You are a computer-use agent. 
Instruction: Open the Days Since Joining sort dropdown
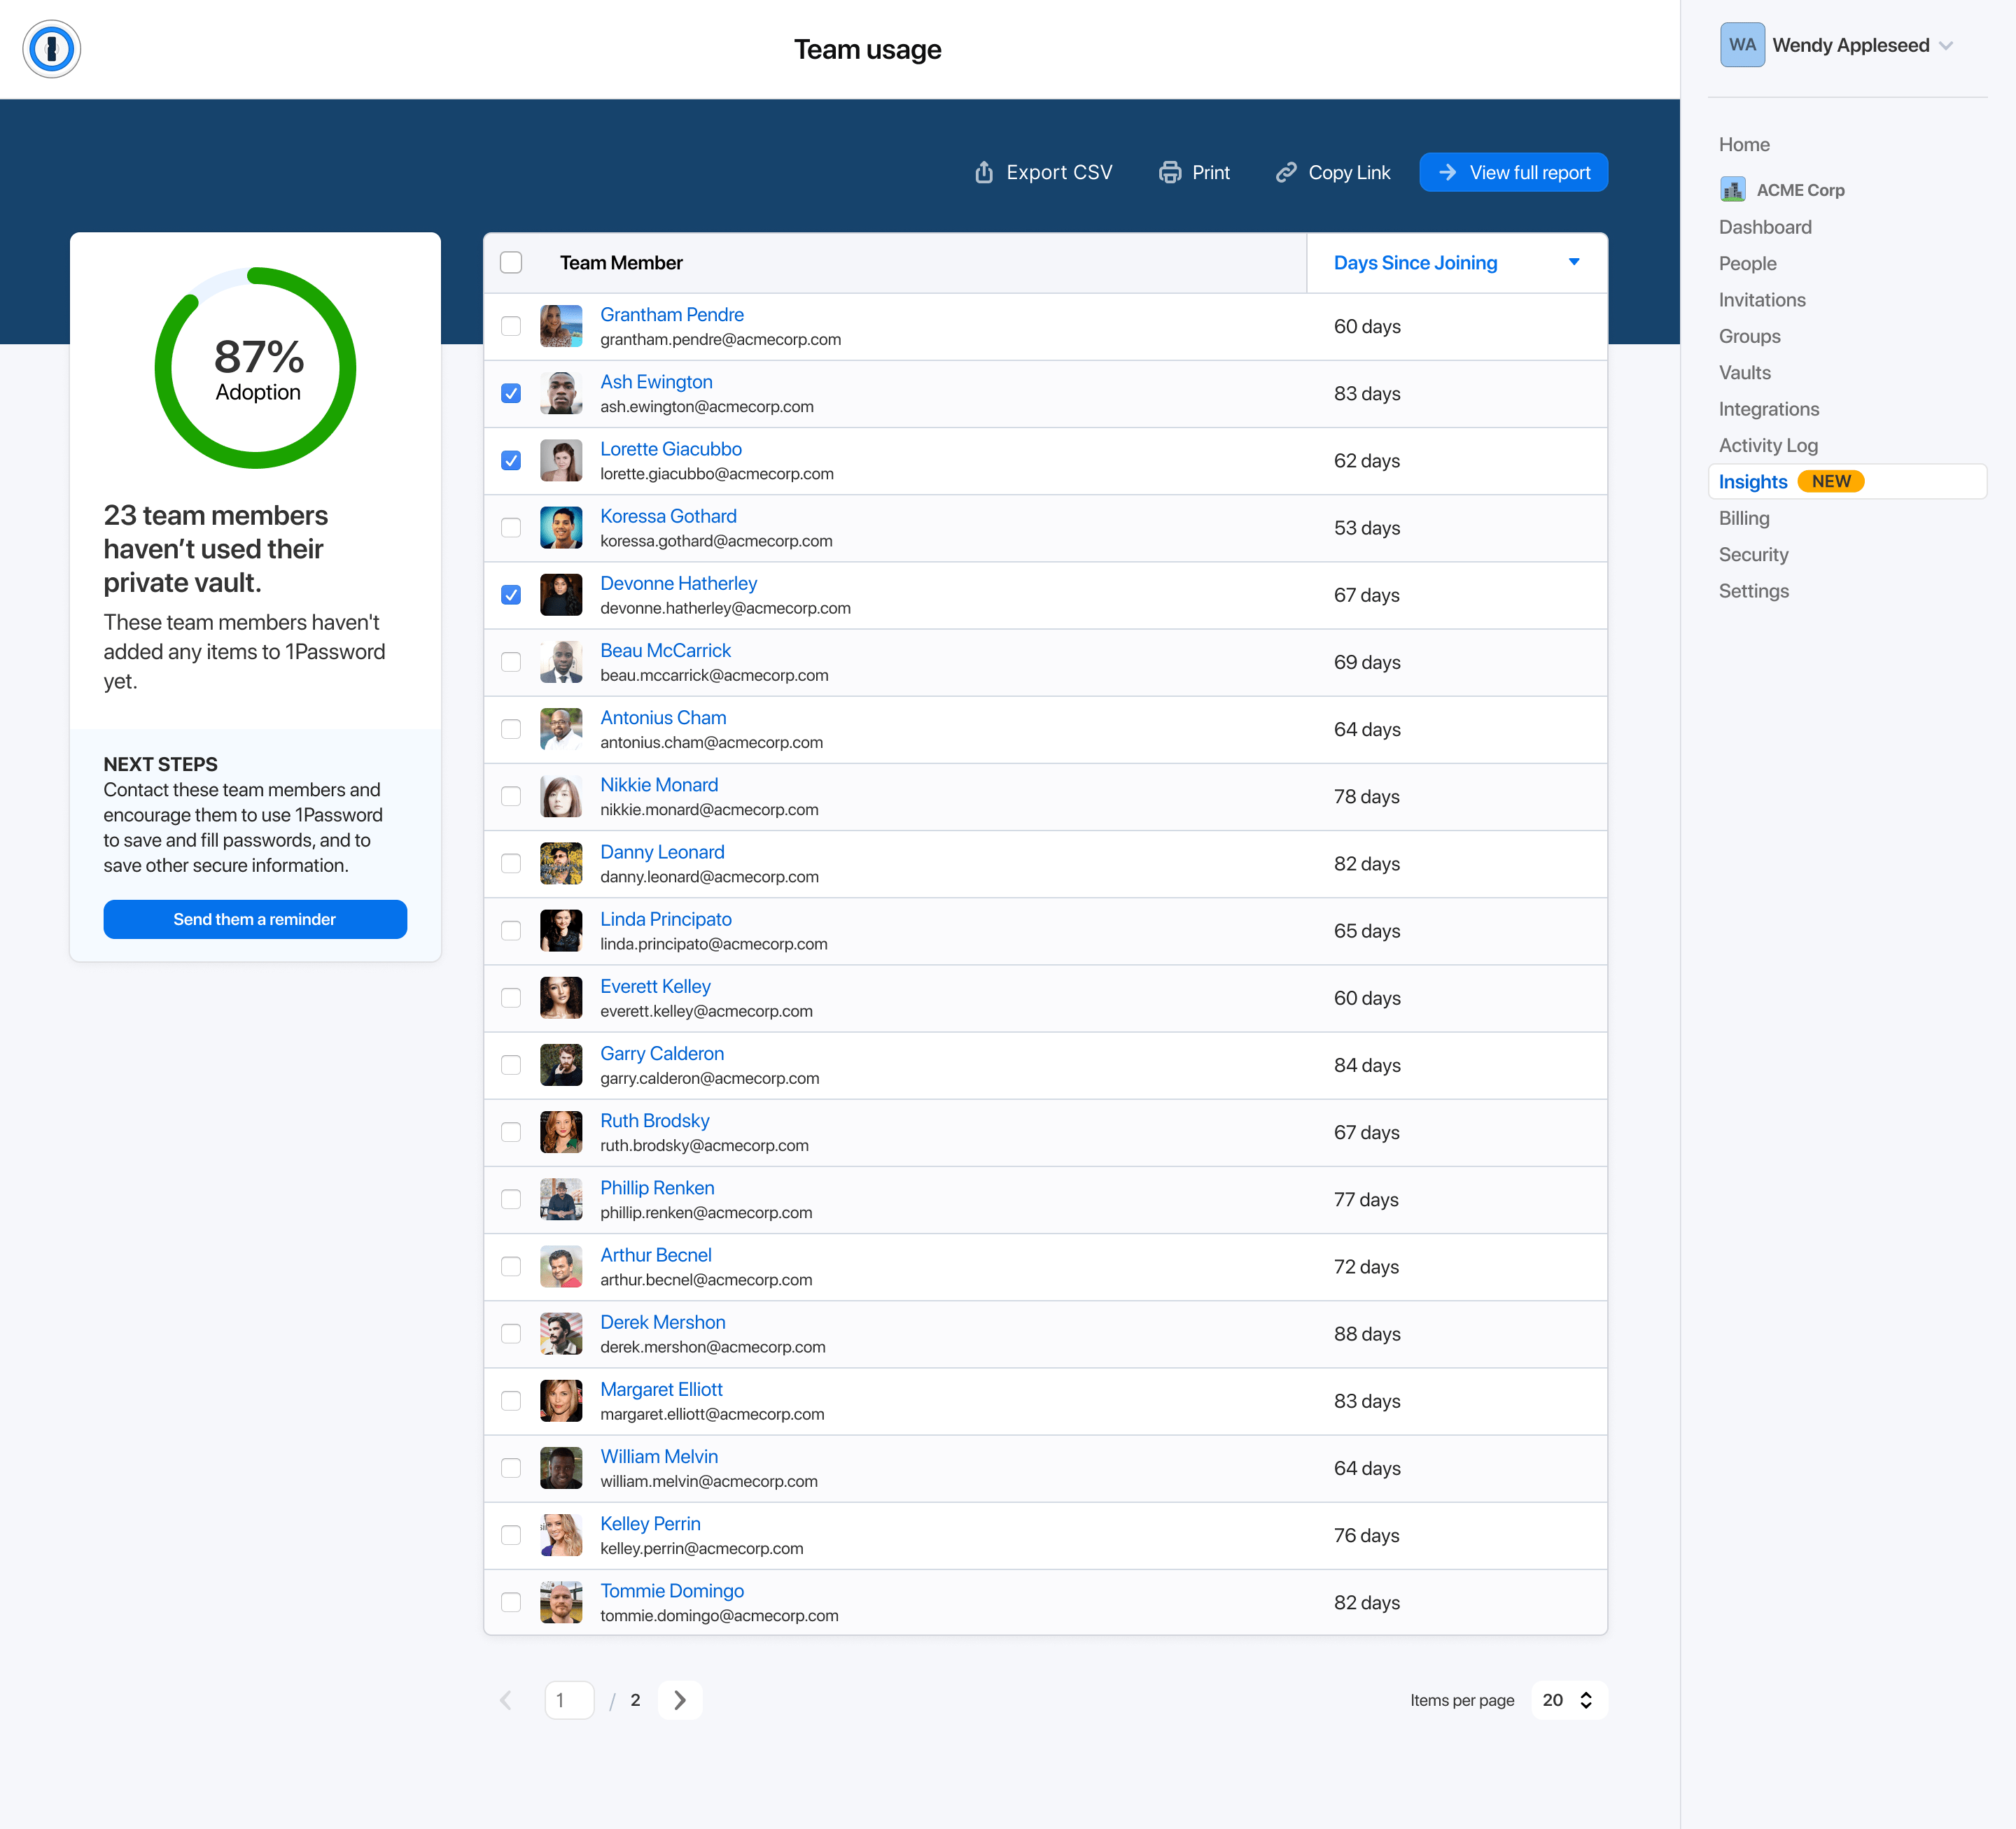(x=1575, y=262)
